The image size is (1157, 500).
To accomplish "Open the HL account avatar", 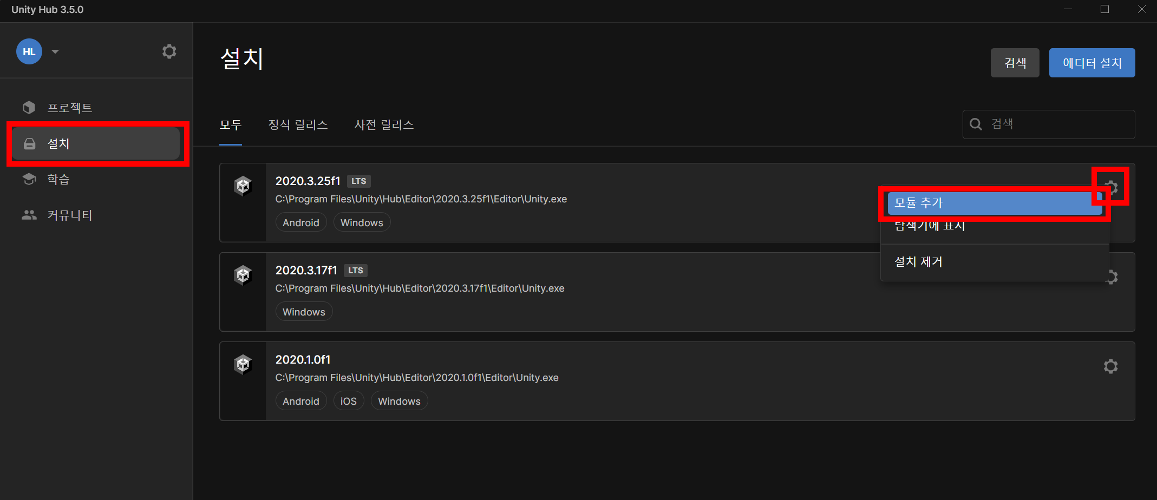I will click(29, 51).
